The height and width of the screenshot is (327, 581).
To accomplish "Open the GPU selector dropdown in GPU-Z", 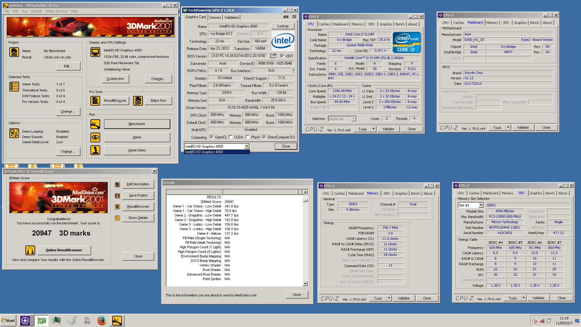I will click(247, 146).
